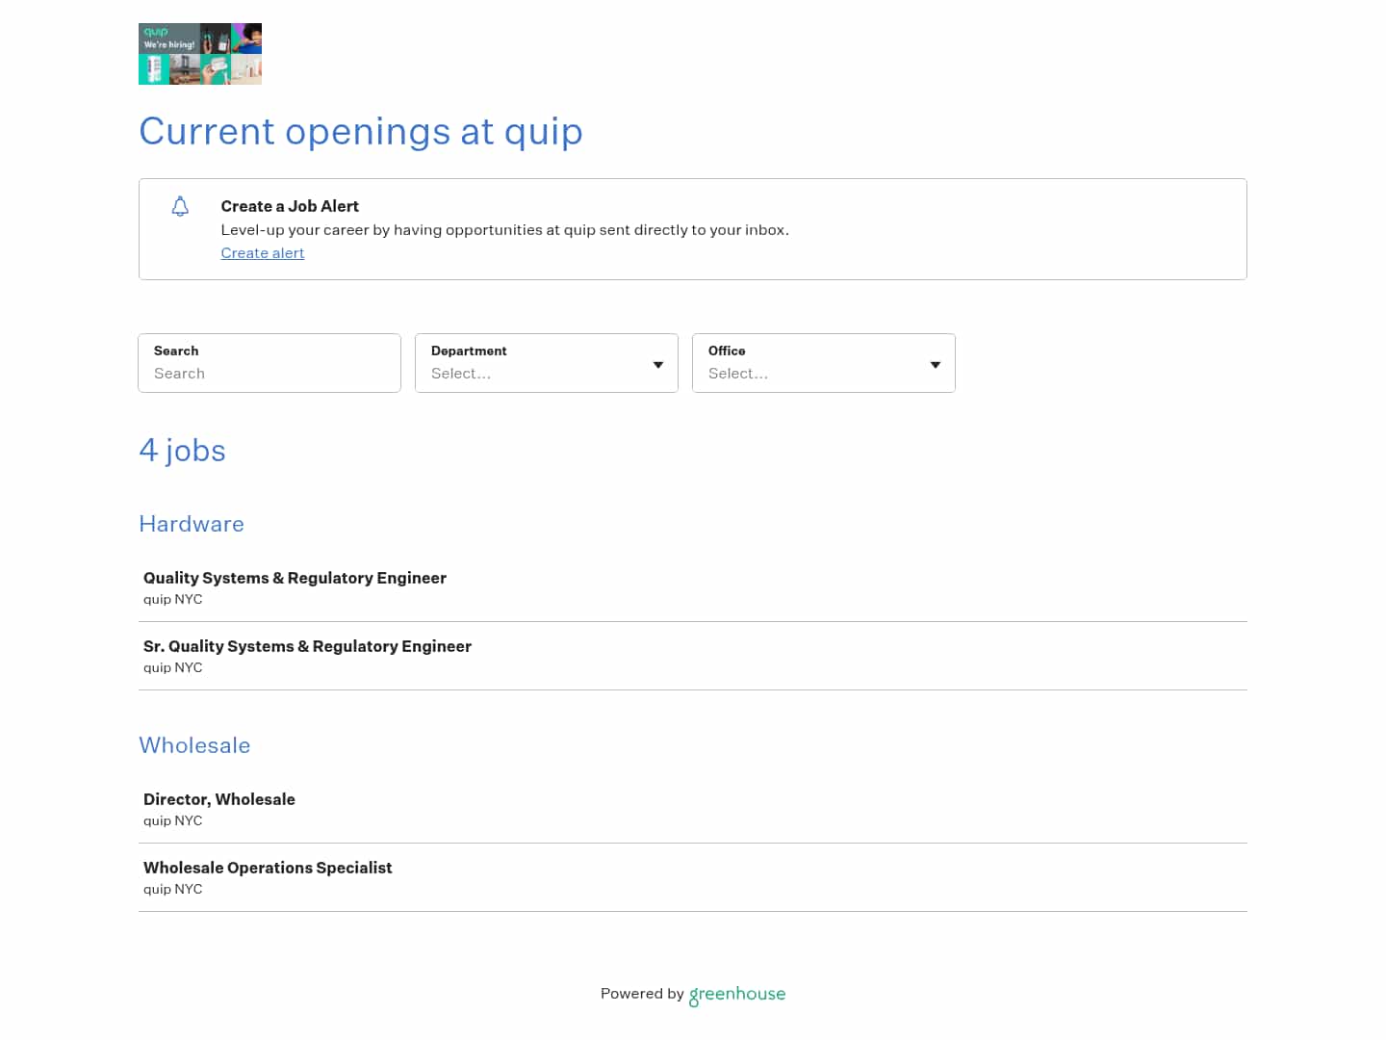Click the bell icon next to Create a Job Alert
1386x1040 pixels.
coord(180,207)
